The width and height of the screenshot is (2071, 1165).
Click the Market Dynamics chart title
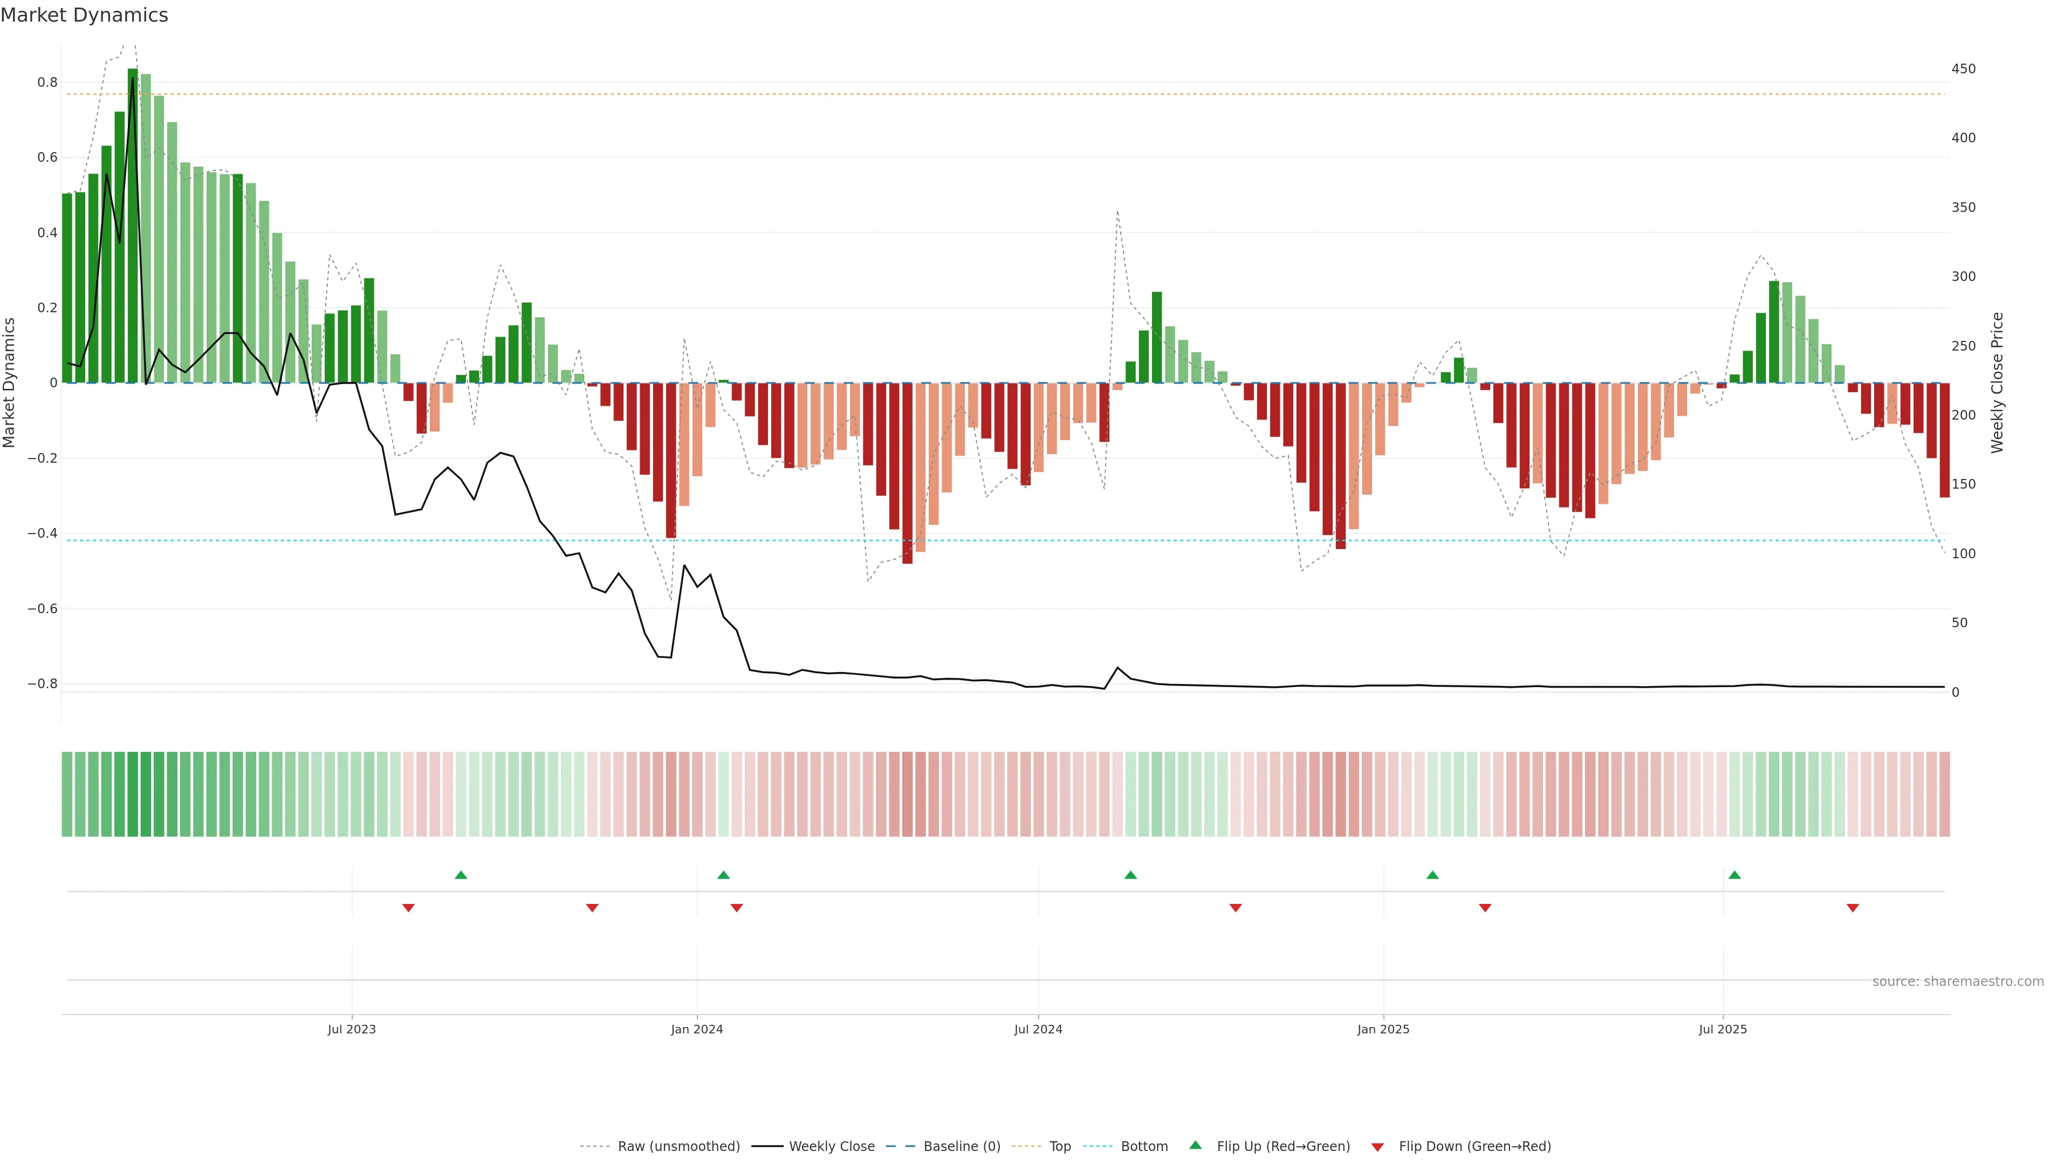click(85, 15)
